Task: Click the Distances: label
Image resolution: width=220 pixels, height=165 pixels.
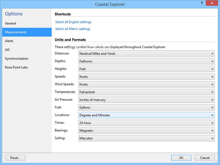Action: [62, 53]
